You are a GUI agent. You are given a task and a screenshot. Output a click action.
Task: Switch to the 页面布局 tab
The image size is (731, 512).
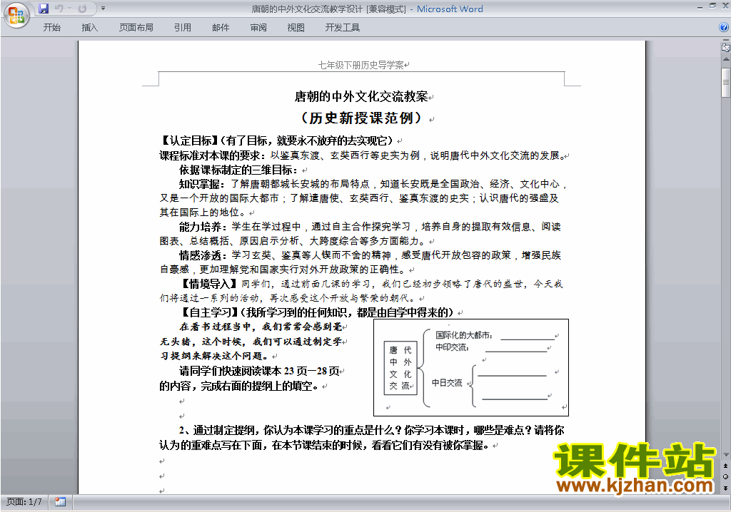tap(136, 28)
